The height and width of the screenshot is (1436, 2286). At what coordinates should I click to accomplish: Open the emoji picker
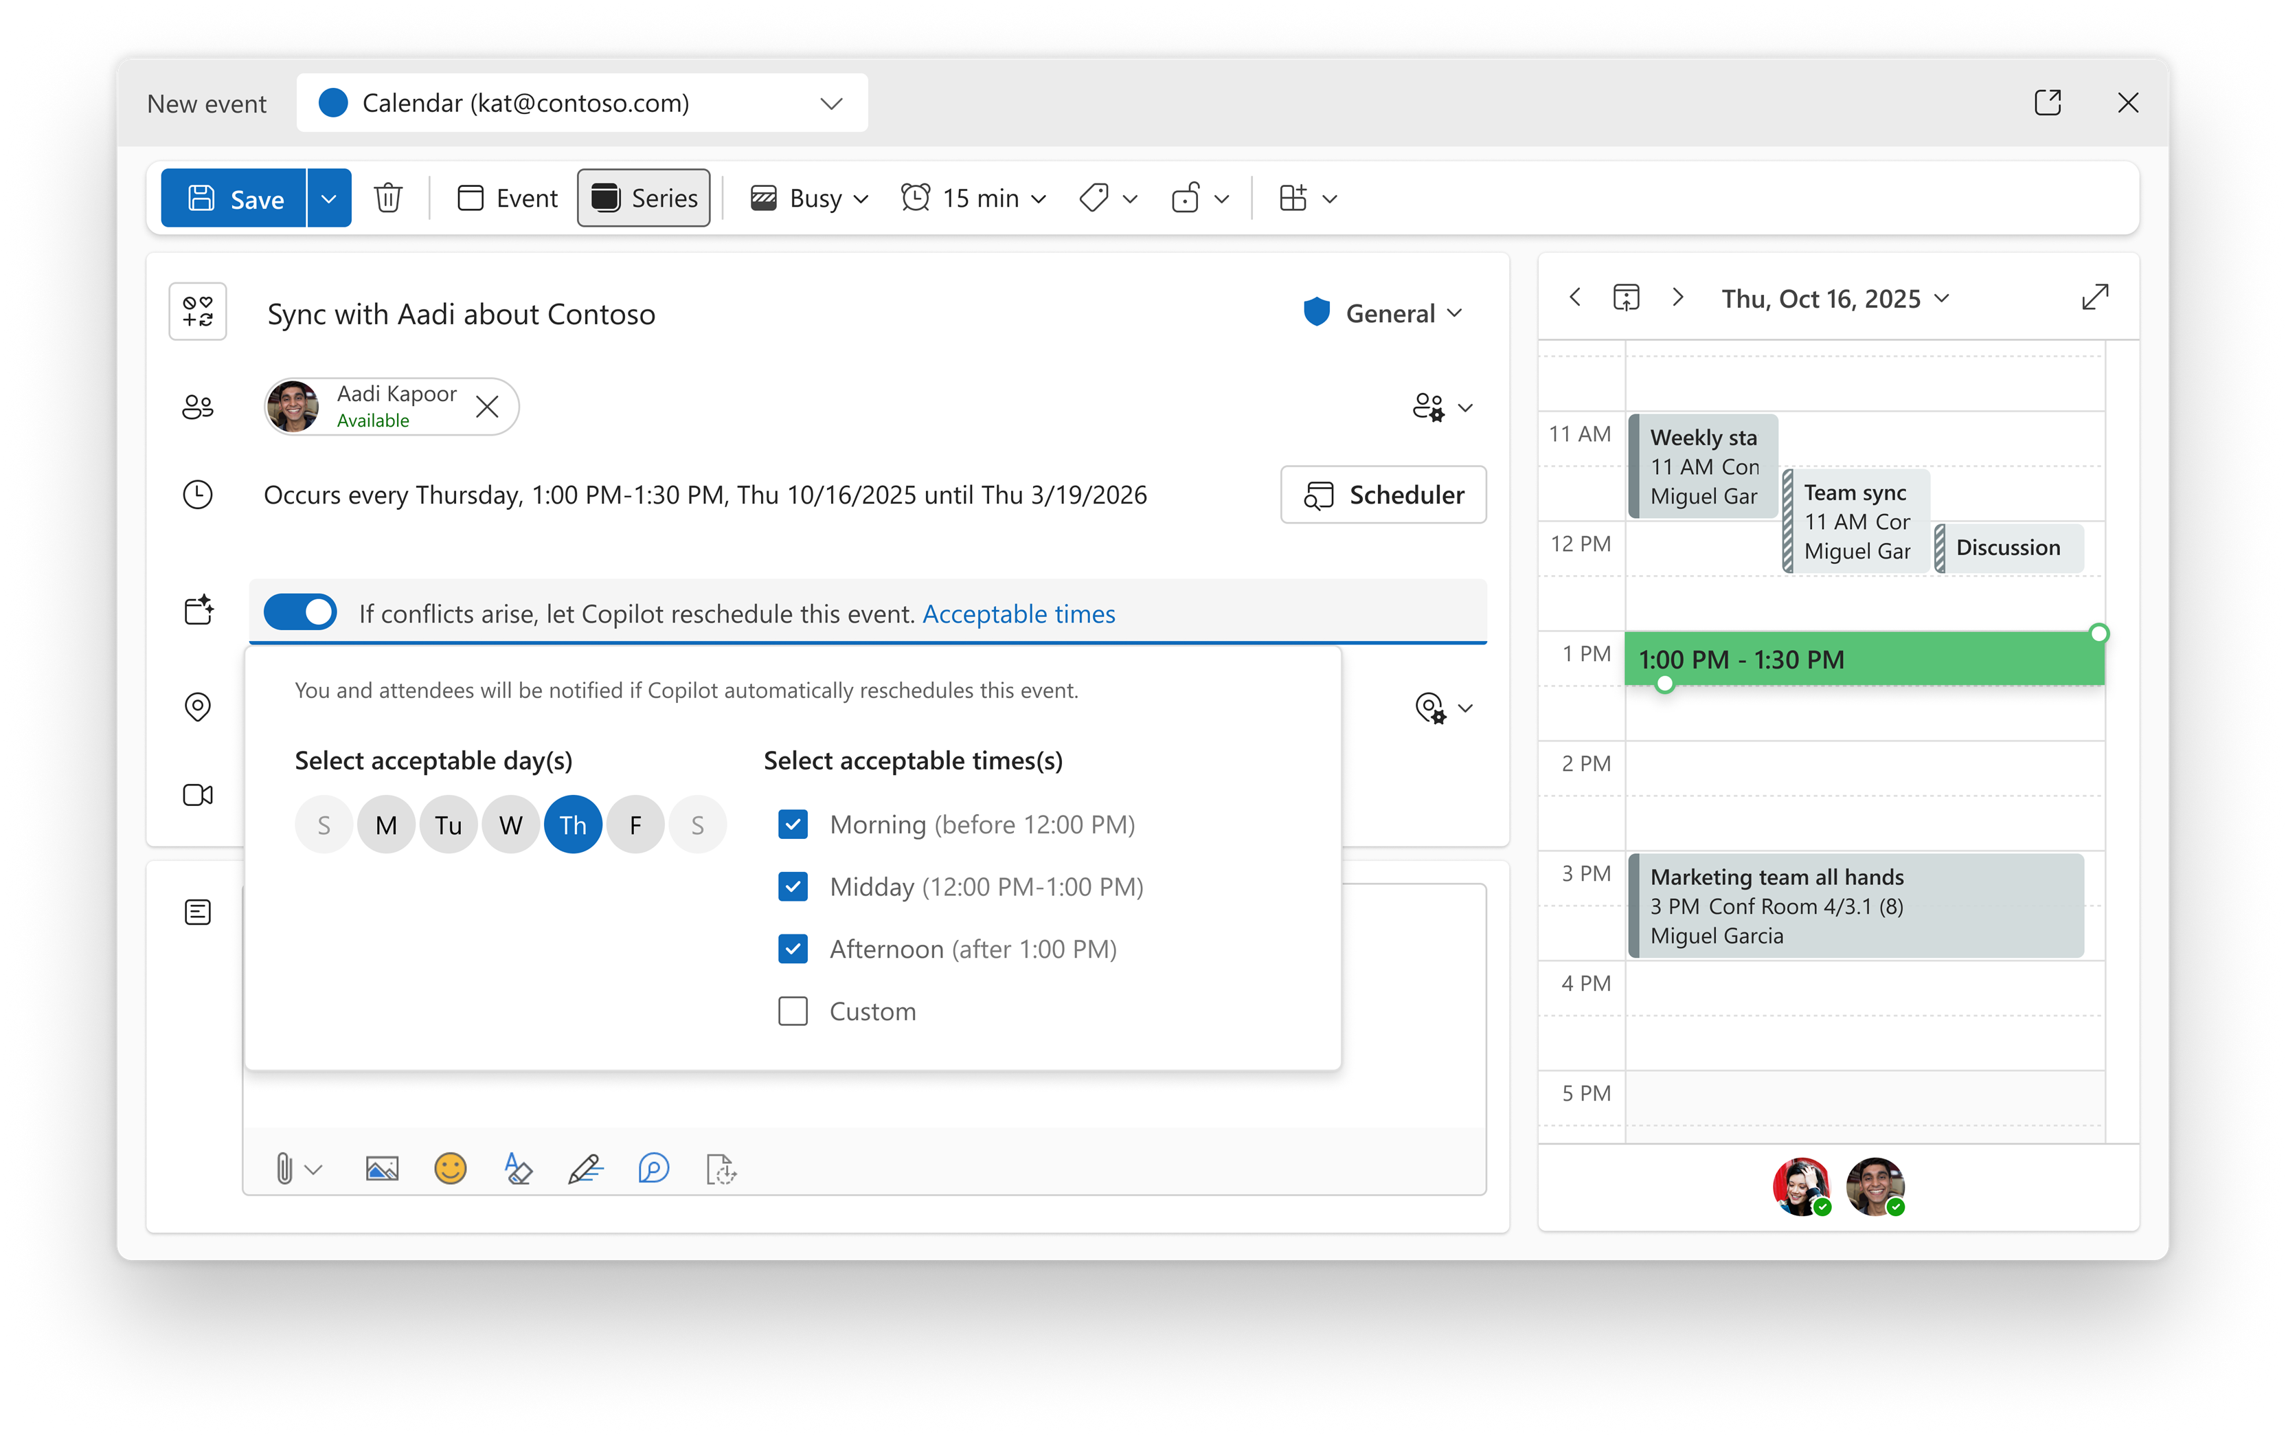click(x=450, y=1168)
